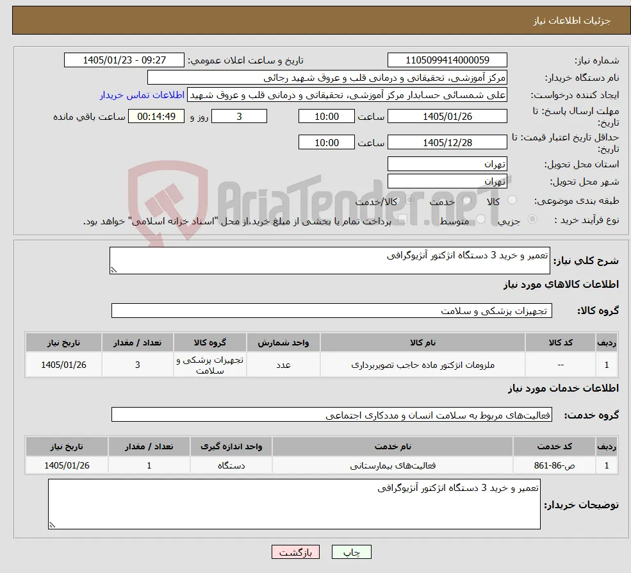This screenshot has height=573, width=631.
Task: Click the شرح کلی نیاز description textarea
Action: tap(329, 260)
